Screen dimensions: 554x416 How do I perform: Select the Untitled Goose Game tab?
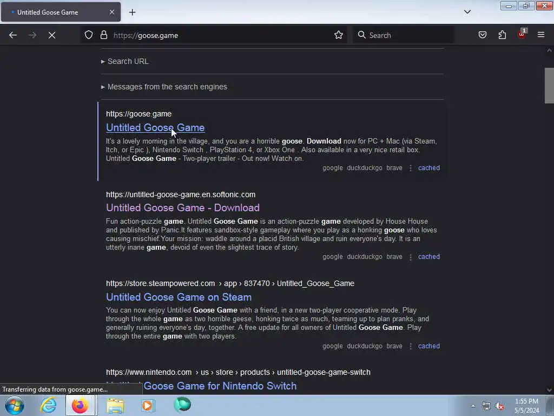61,12
